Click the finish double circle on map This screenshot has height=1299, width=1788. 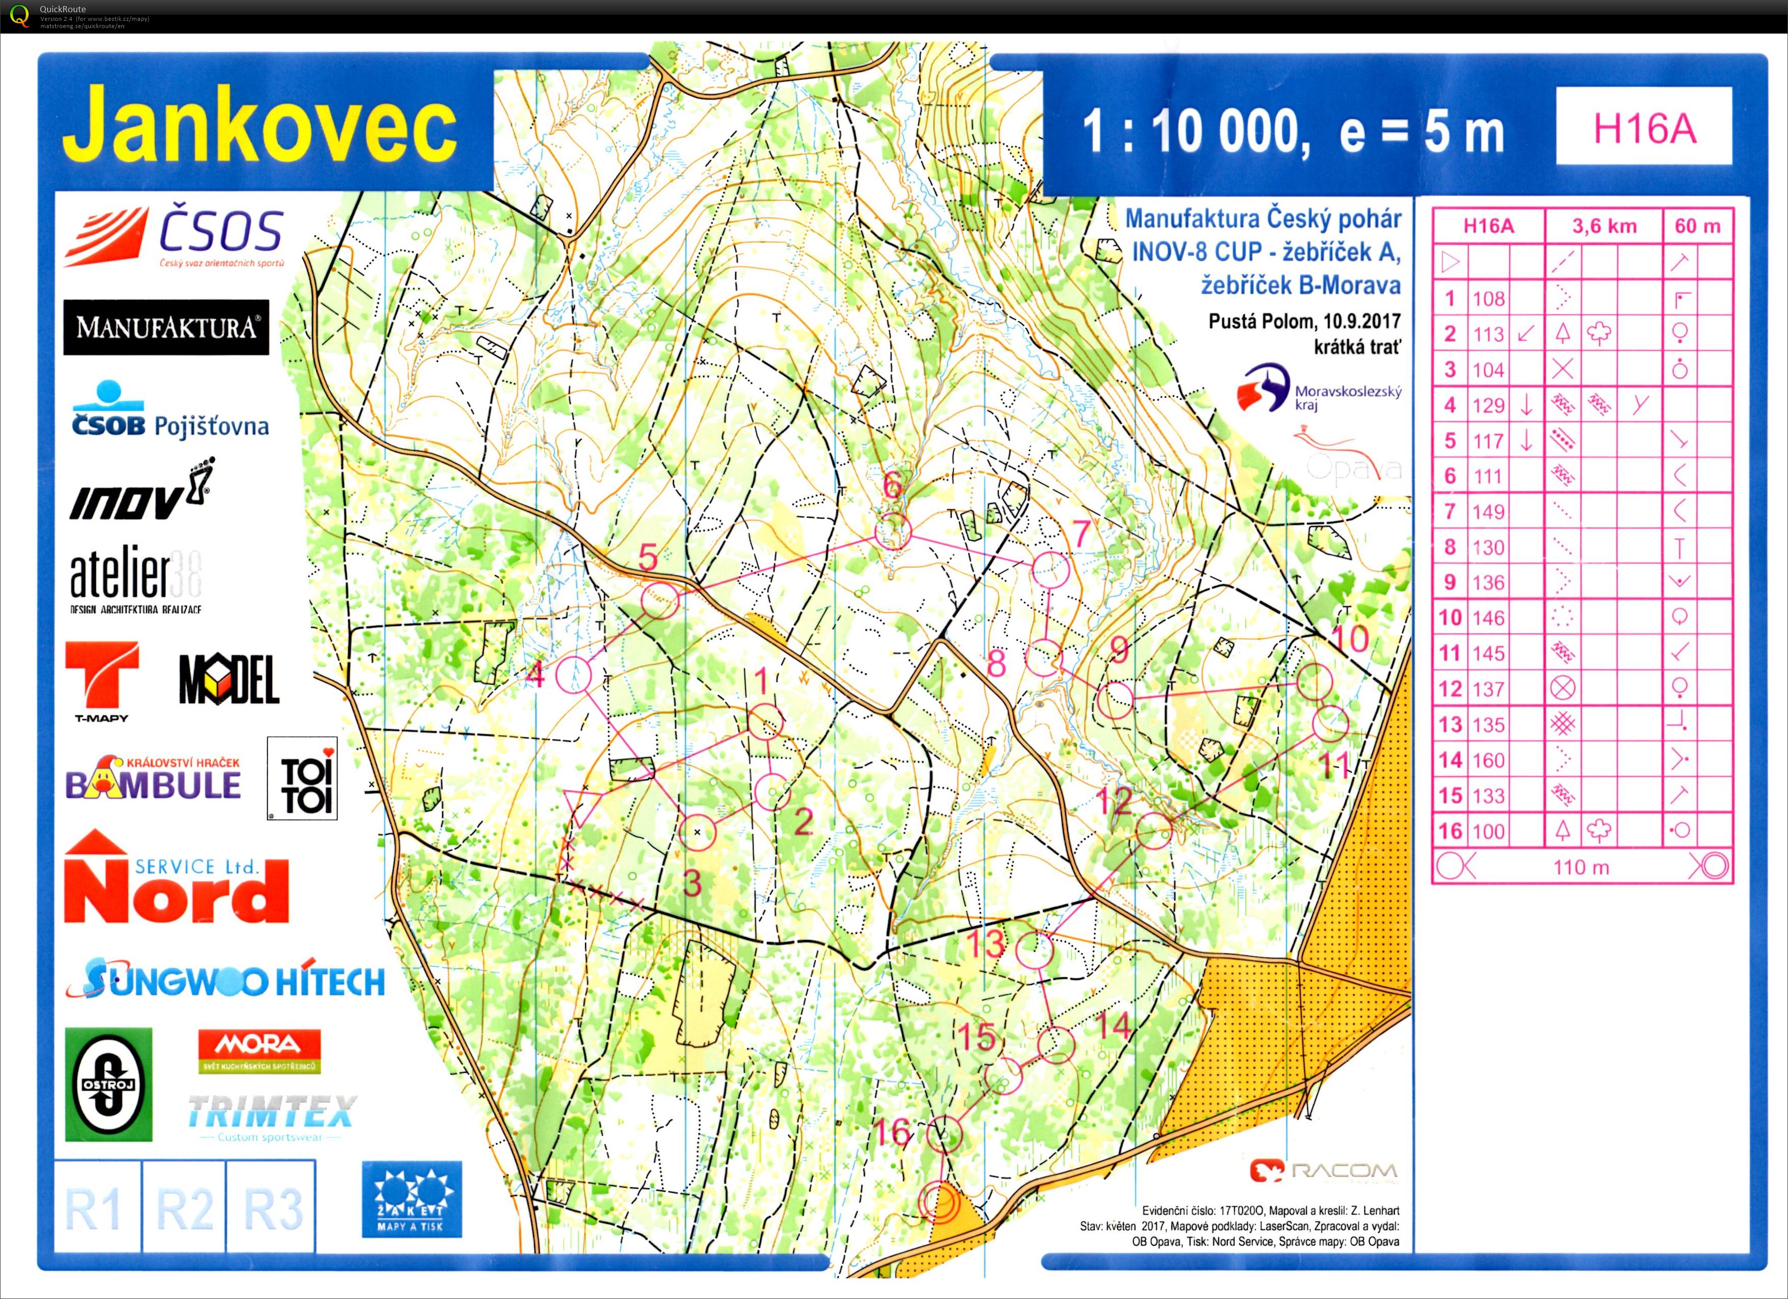coord(940,1203)
